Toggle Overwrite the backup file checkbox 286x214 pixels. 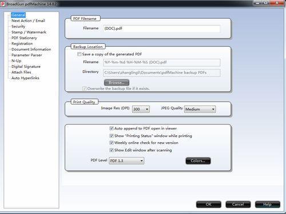click(84, 88)
